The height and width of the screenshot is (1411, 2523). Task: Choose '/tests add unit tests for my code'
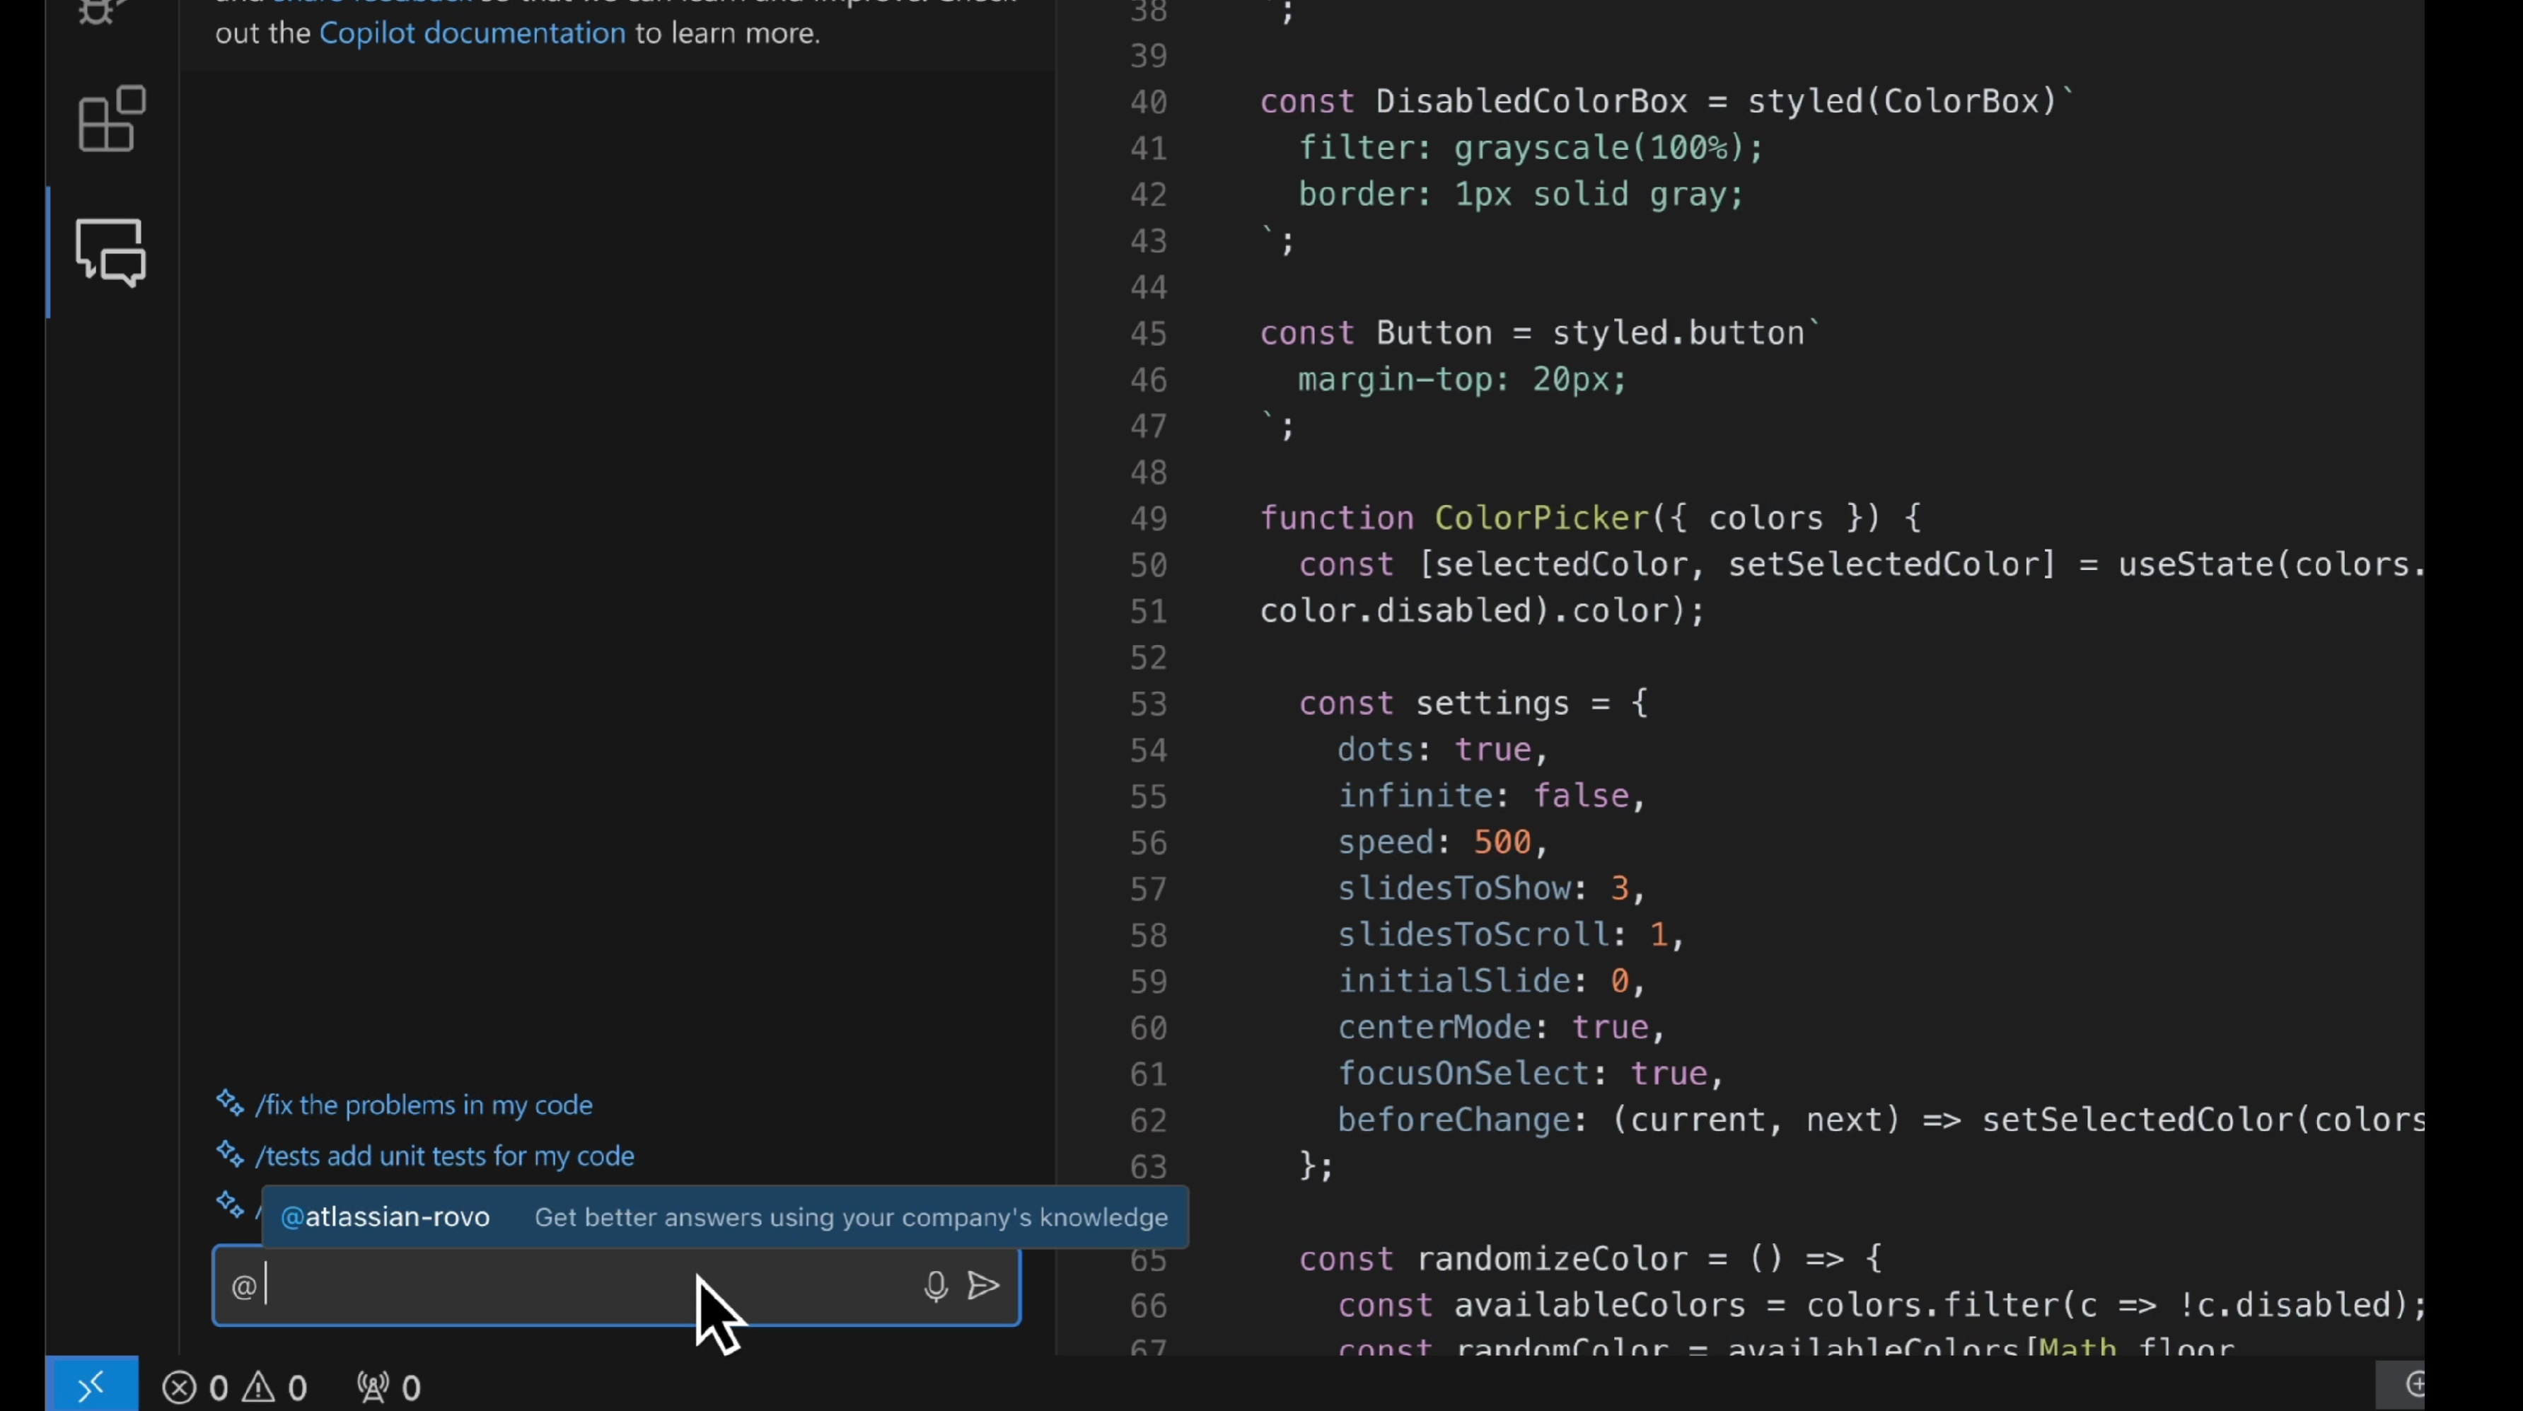tap(445, 1156)
